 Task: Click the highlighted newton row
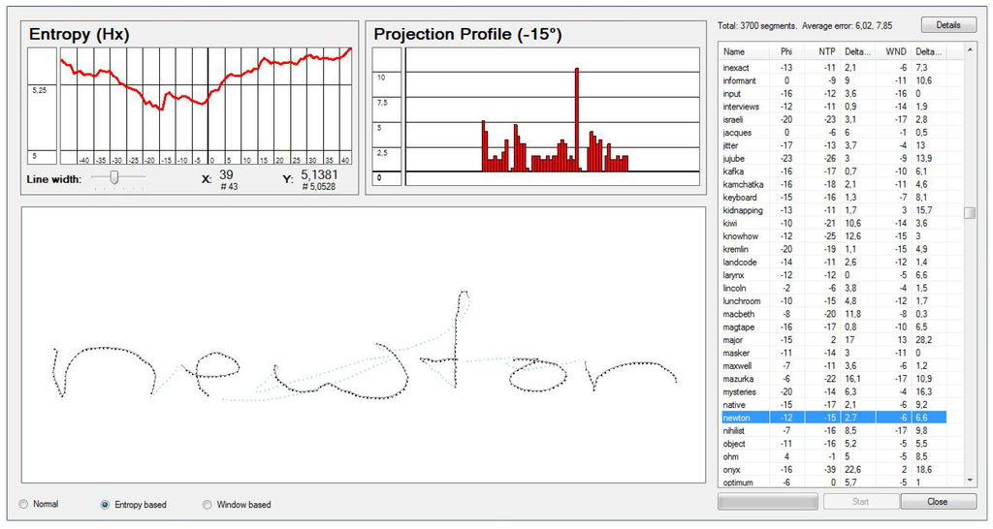click(x=737, y=418)
